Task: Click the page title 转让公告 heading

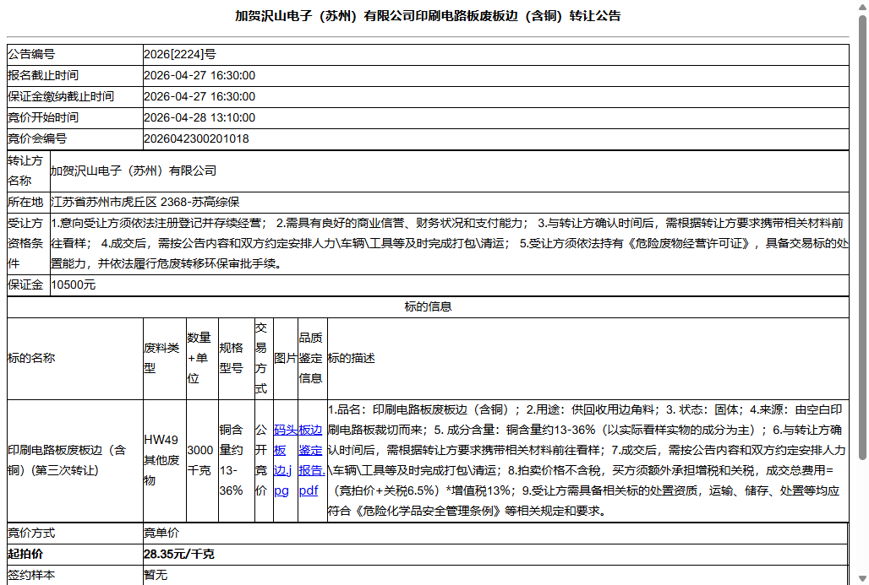Action: [x=428, y=16]
